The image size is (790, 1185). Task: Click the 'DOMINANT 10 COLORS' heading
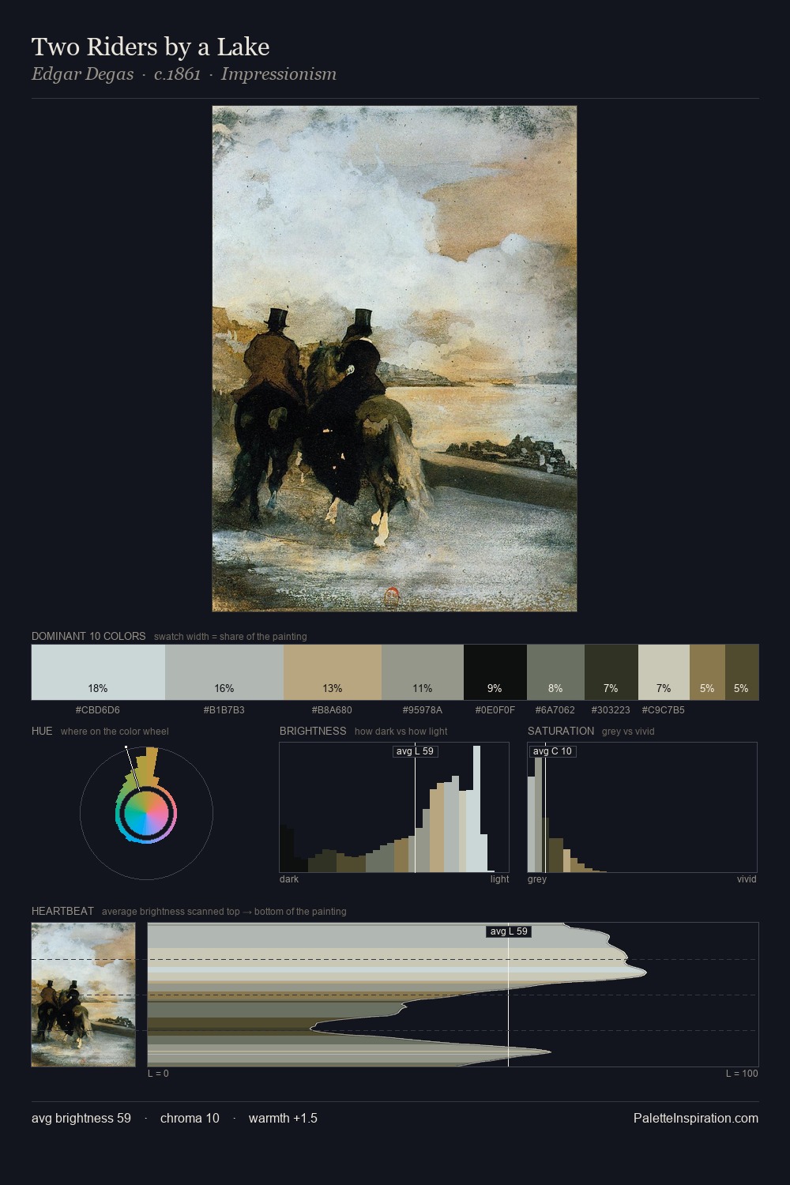coord(88,636)
